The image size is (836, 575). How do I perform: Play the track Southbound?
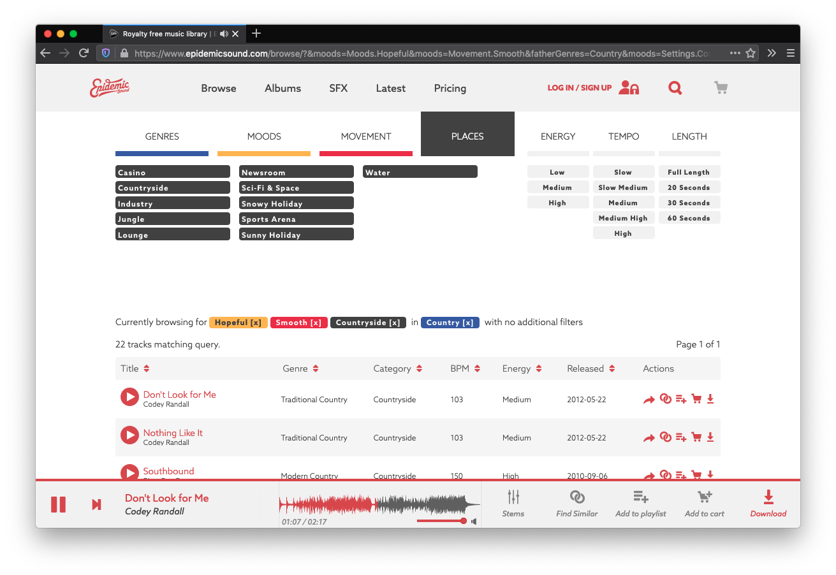tap(129, 472)
